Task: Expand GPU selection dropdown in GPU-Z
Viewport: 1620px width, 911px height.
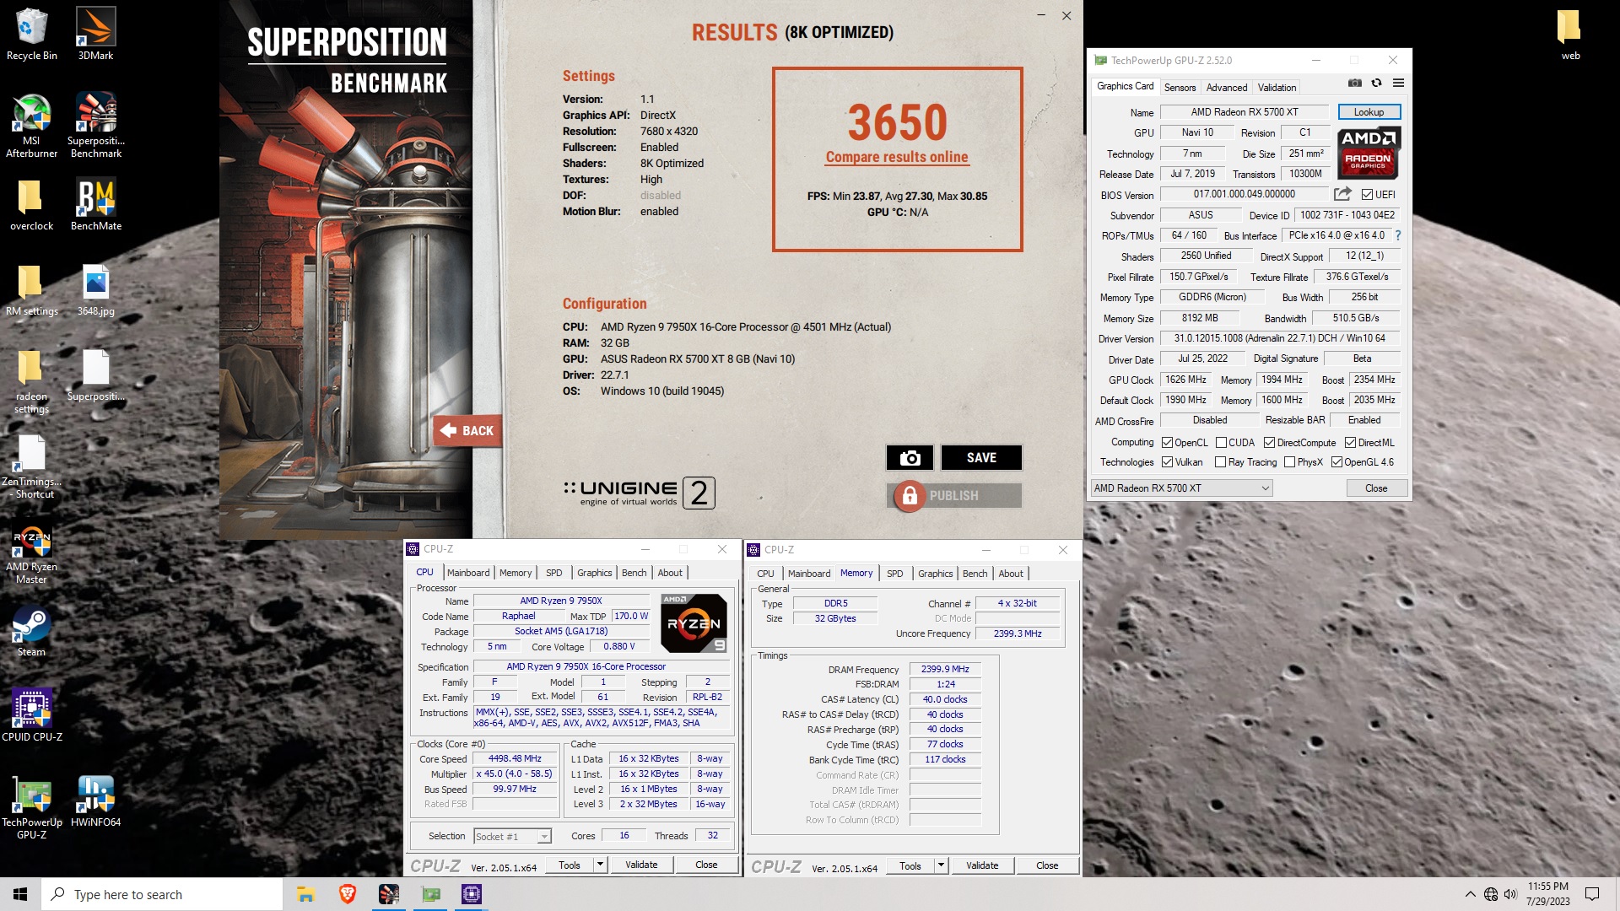Action: point(1181,488)
